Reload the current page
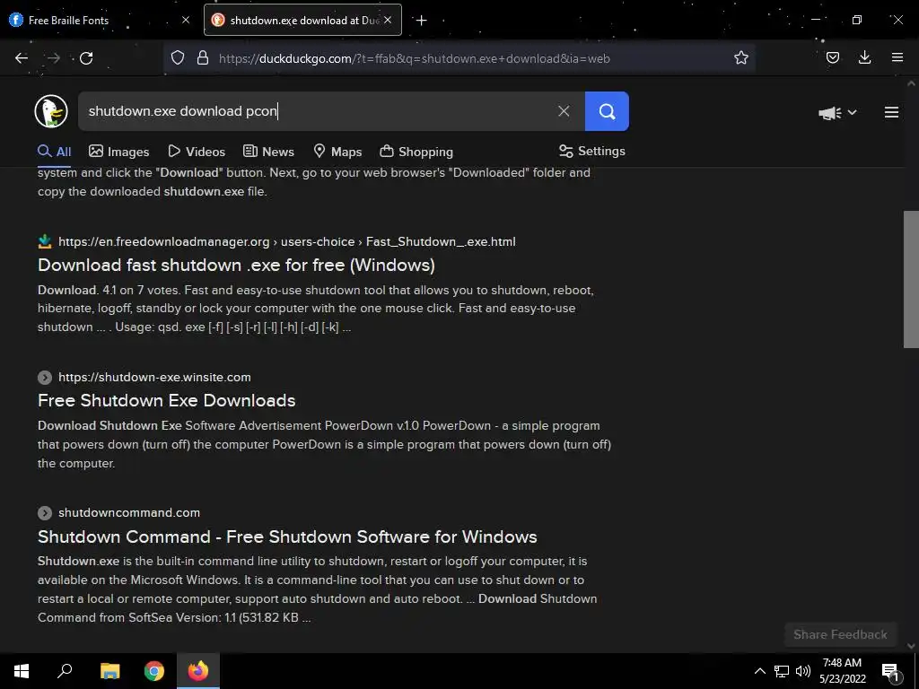 point(86,58)
